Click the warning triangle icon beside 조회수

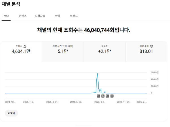(25, 46)
